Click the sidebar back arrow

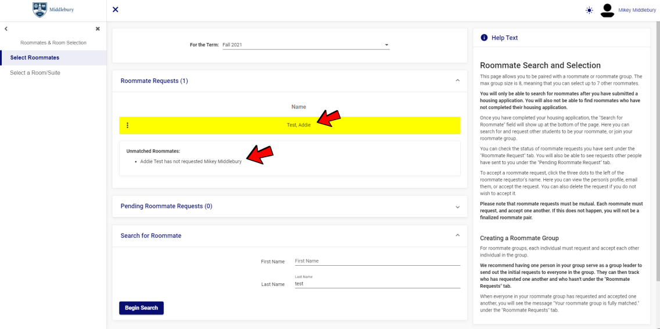(6, 28)
